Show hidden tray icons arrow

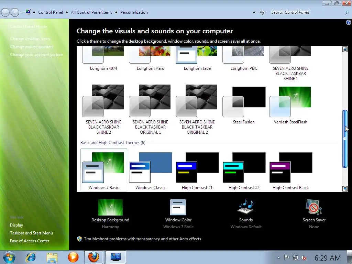278,257
